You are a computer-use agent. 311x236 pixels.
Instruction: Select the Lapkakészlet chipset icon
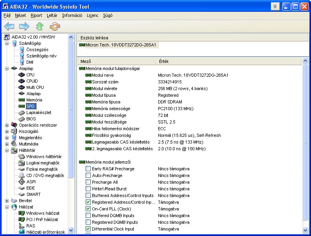(x=22, y=112)
